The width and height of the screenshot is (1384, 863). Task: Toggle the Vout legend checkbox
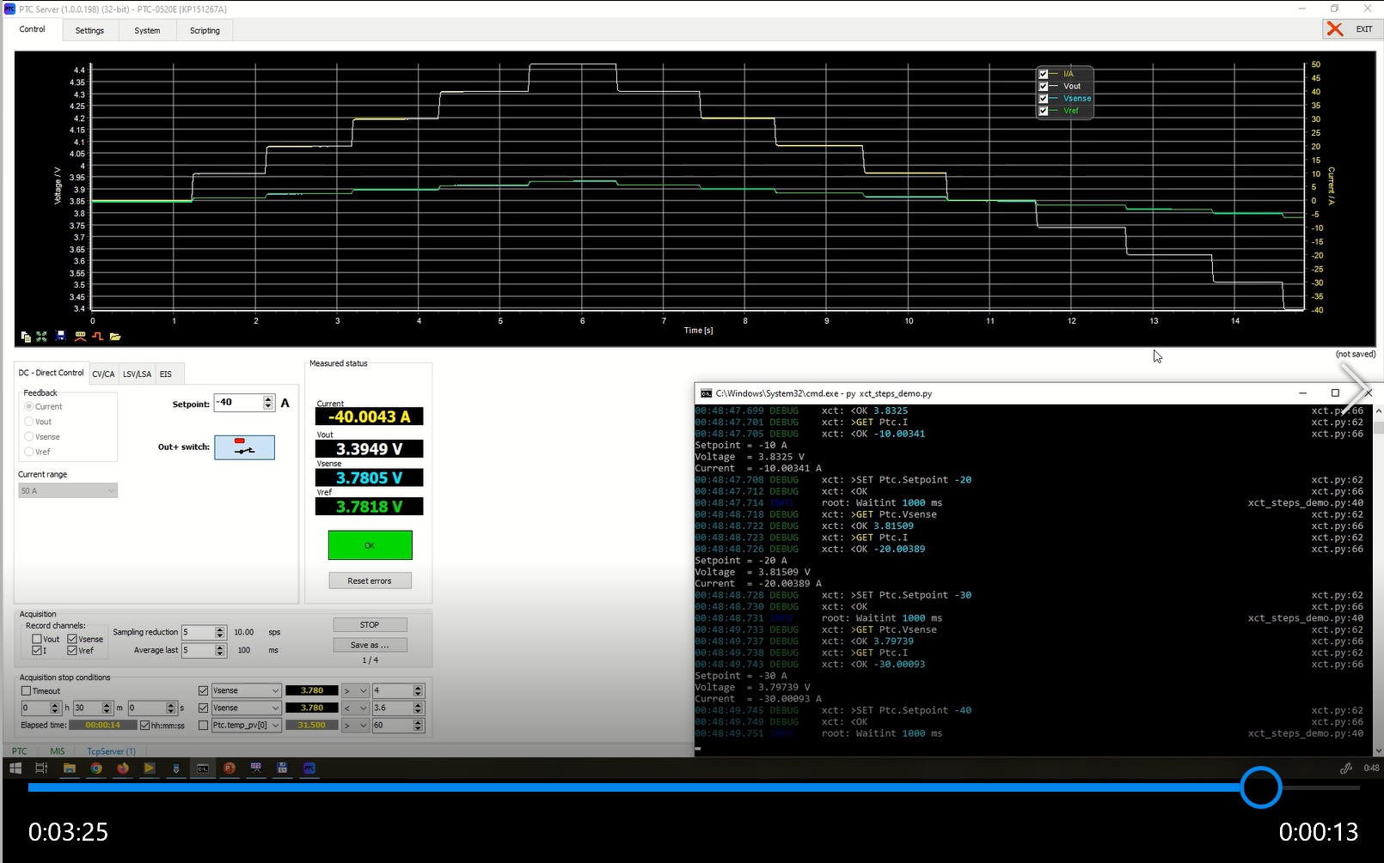[1044, 86]
